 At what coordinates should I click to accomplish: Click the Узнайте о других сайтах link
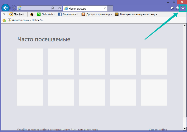(x=57, y=130)
